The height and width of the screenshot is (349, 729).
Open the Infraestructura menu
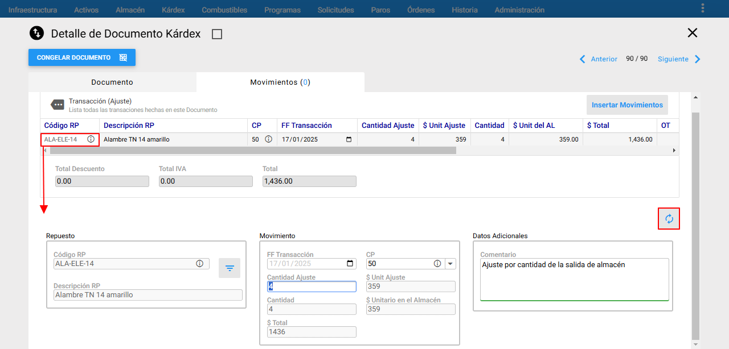pyautogui.click(x=32, y=10)
